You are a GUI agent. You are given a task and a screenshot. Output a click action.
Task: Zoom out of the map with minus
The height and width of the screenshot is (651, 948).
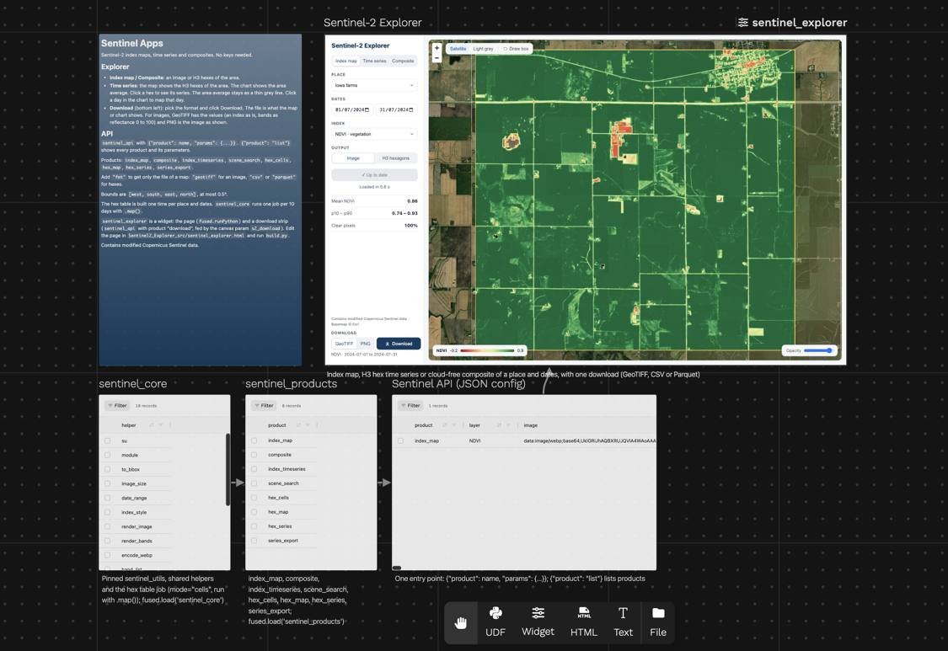(x=437, y=58)
